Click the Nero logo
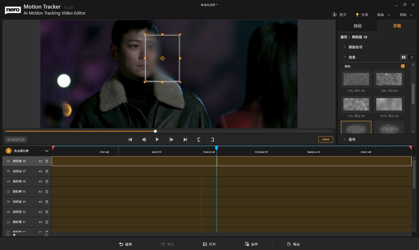Screen dimensions: 419x250 13,10
